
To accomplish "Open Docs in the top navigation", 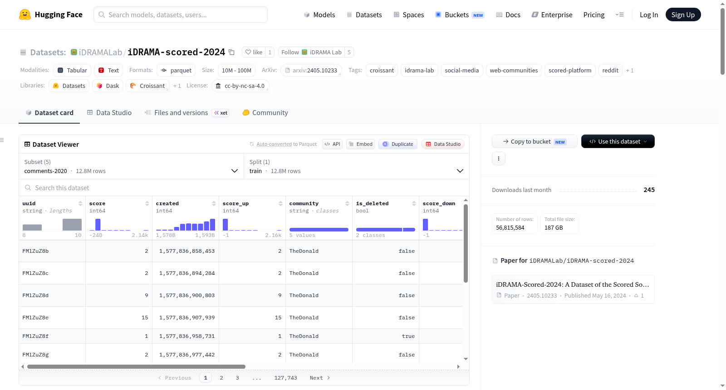I will [508, 14].
